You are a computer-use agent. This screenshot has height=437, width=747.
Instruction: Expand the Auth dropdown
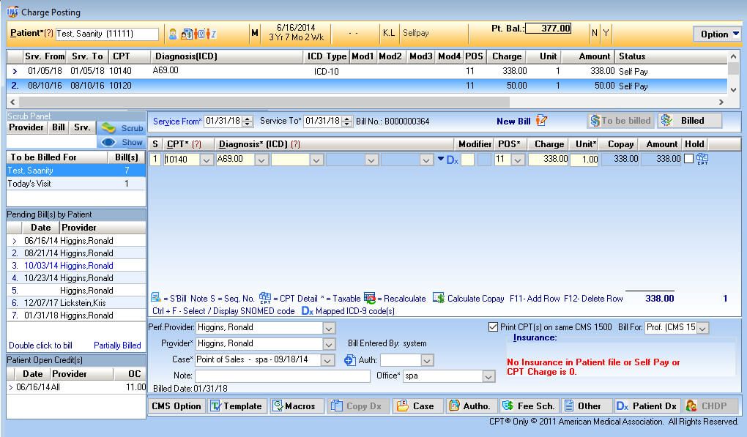coord(428,360)
